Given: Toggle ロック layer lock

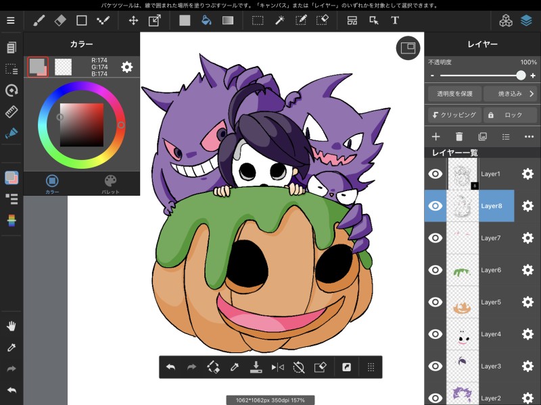Looking at the screenshot, I should (510, 115).
